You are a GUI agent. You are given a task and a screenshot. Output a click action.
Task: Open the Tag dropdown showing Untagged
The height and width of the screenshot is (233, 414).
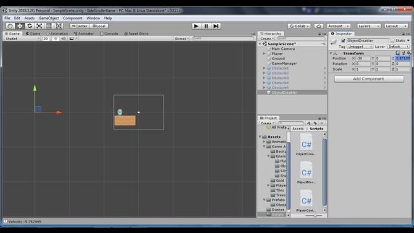coord(360,47)
